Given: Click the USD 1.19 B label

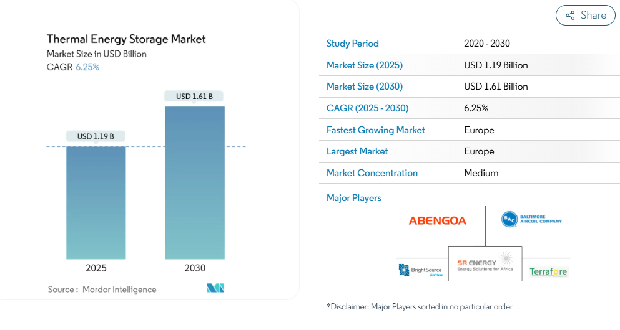Looking at the screenshot, I should tap(96, 136).
